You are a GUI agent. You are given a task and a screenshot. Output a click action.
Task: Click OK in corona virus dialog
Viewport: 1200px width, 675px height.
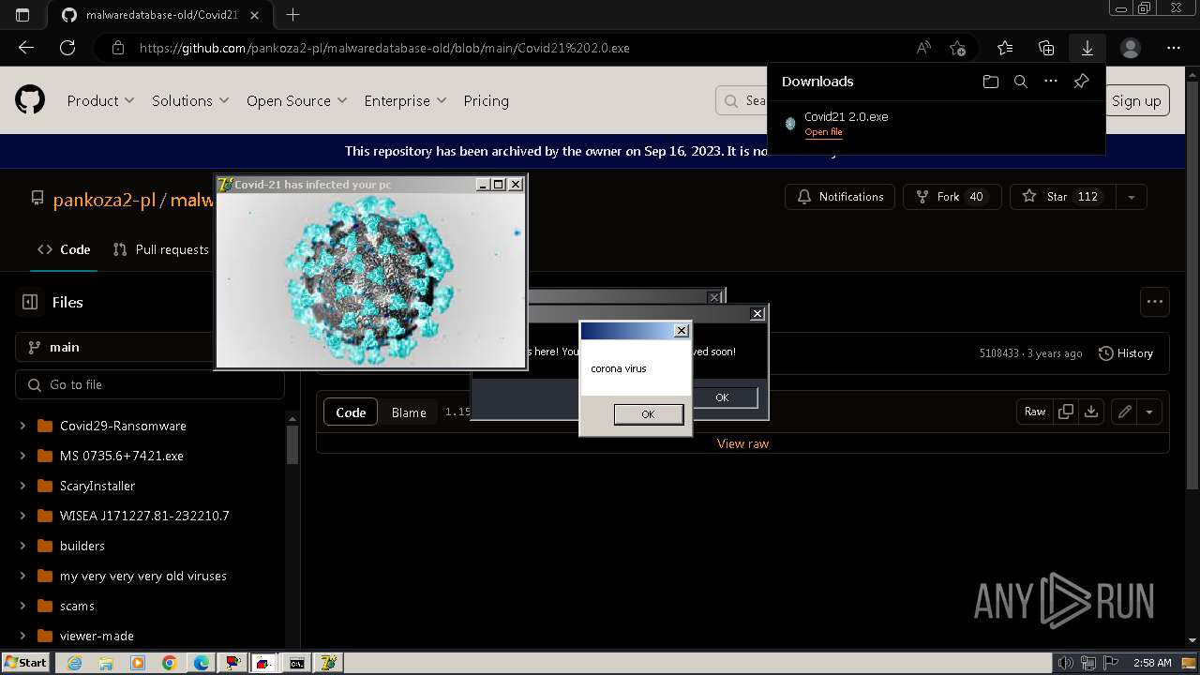click(x=648, y=414)
